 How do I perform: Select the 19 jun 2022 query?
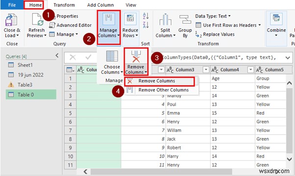coord(31,75)
